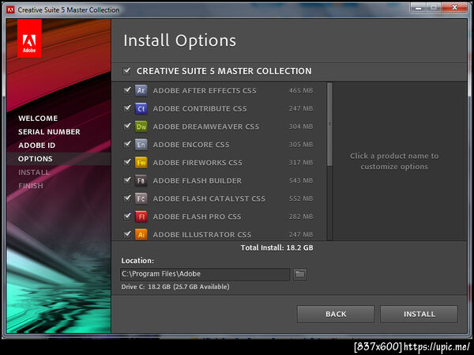
Task: Select the Adobe Illustrator CS5 product name
Action: [202, 235]
